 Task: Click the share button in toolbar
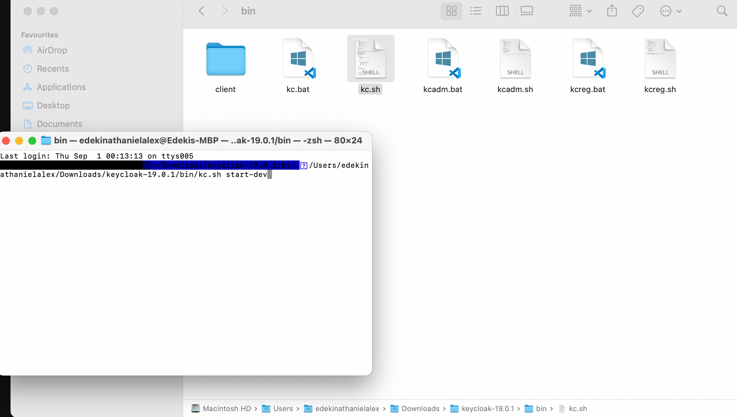[611, 11]
